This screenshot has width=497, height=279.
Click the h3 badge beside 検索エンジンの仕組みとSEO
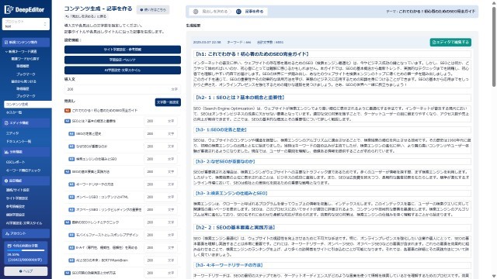click(x=71, y=159)
